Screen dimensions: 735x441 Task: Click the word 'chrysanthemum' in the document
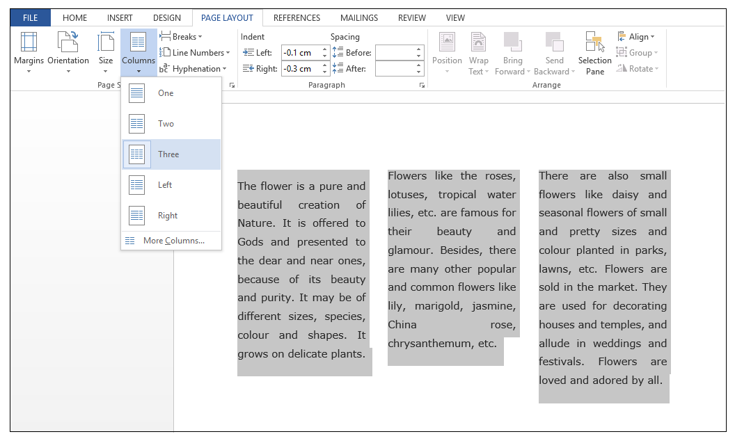tap(430, 344)
